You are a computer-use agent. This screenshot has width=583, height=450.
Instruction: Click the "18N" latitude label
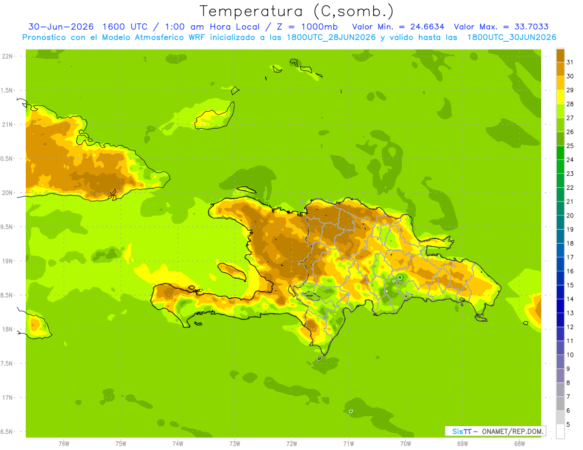point(8,329)
